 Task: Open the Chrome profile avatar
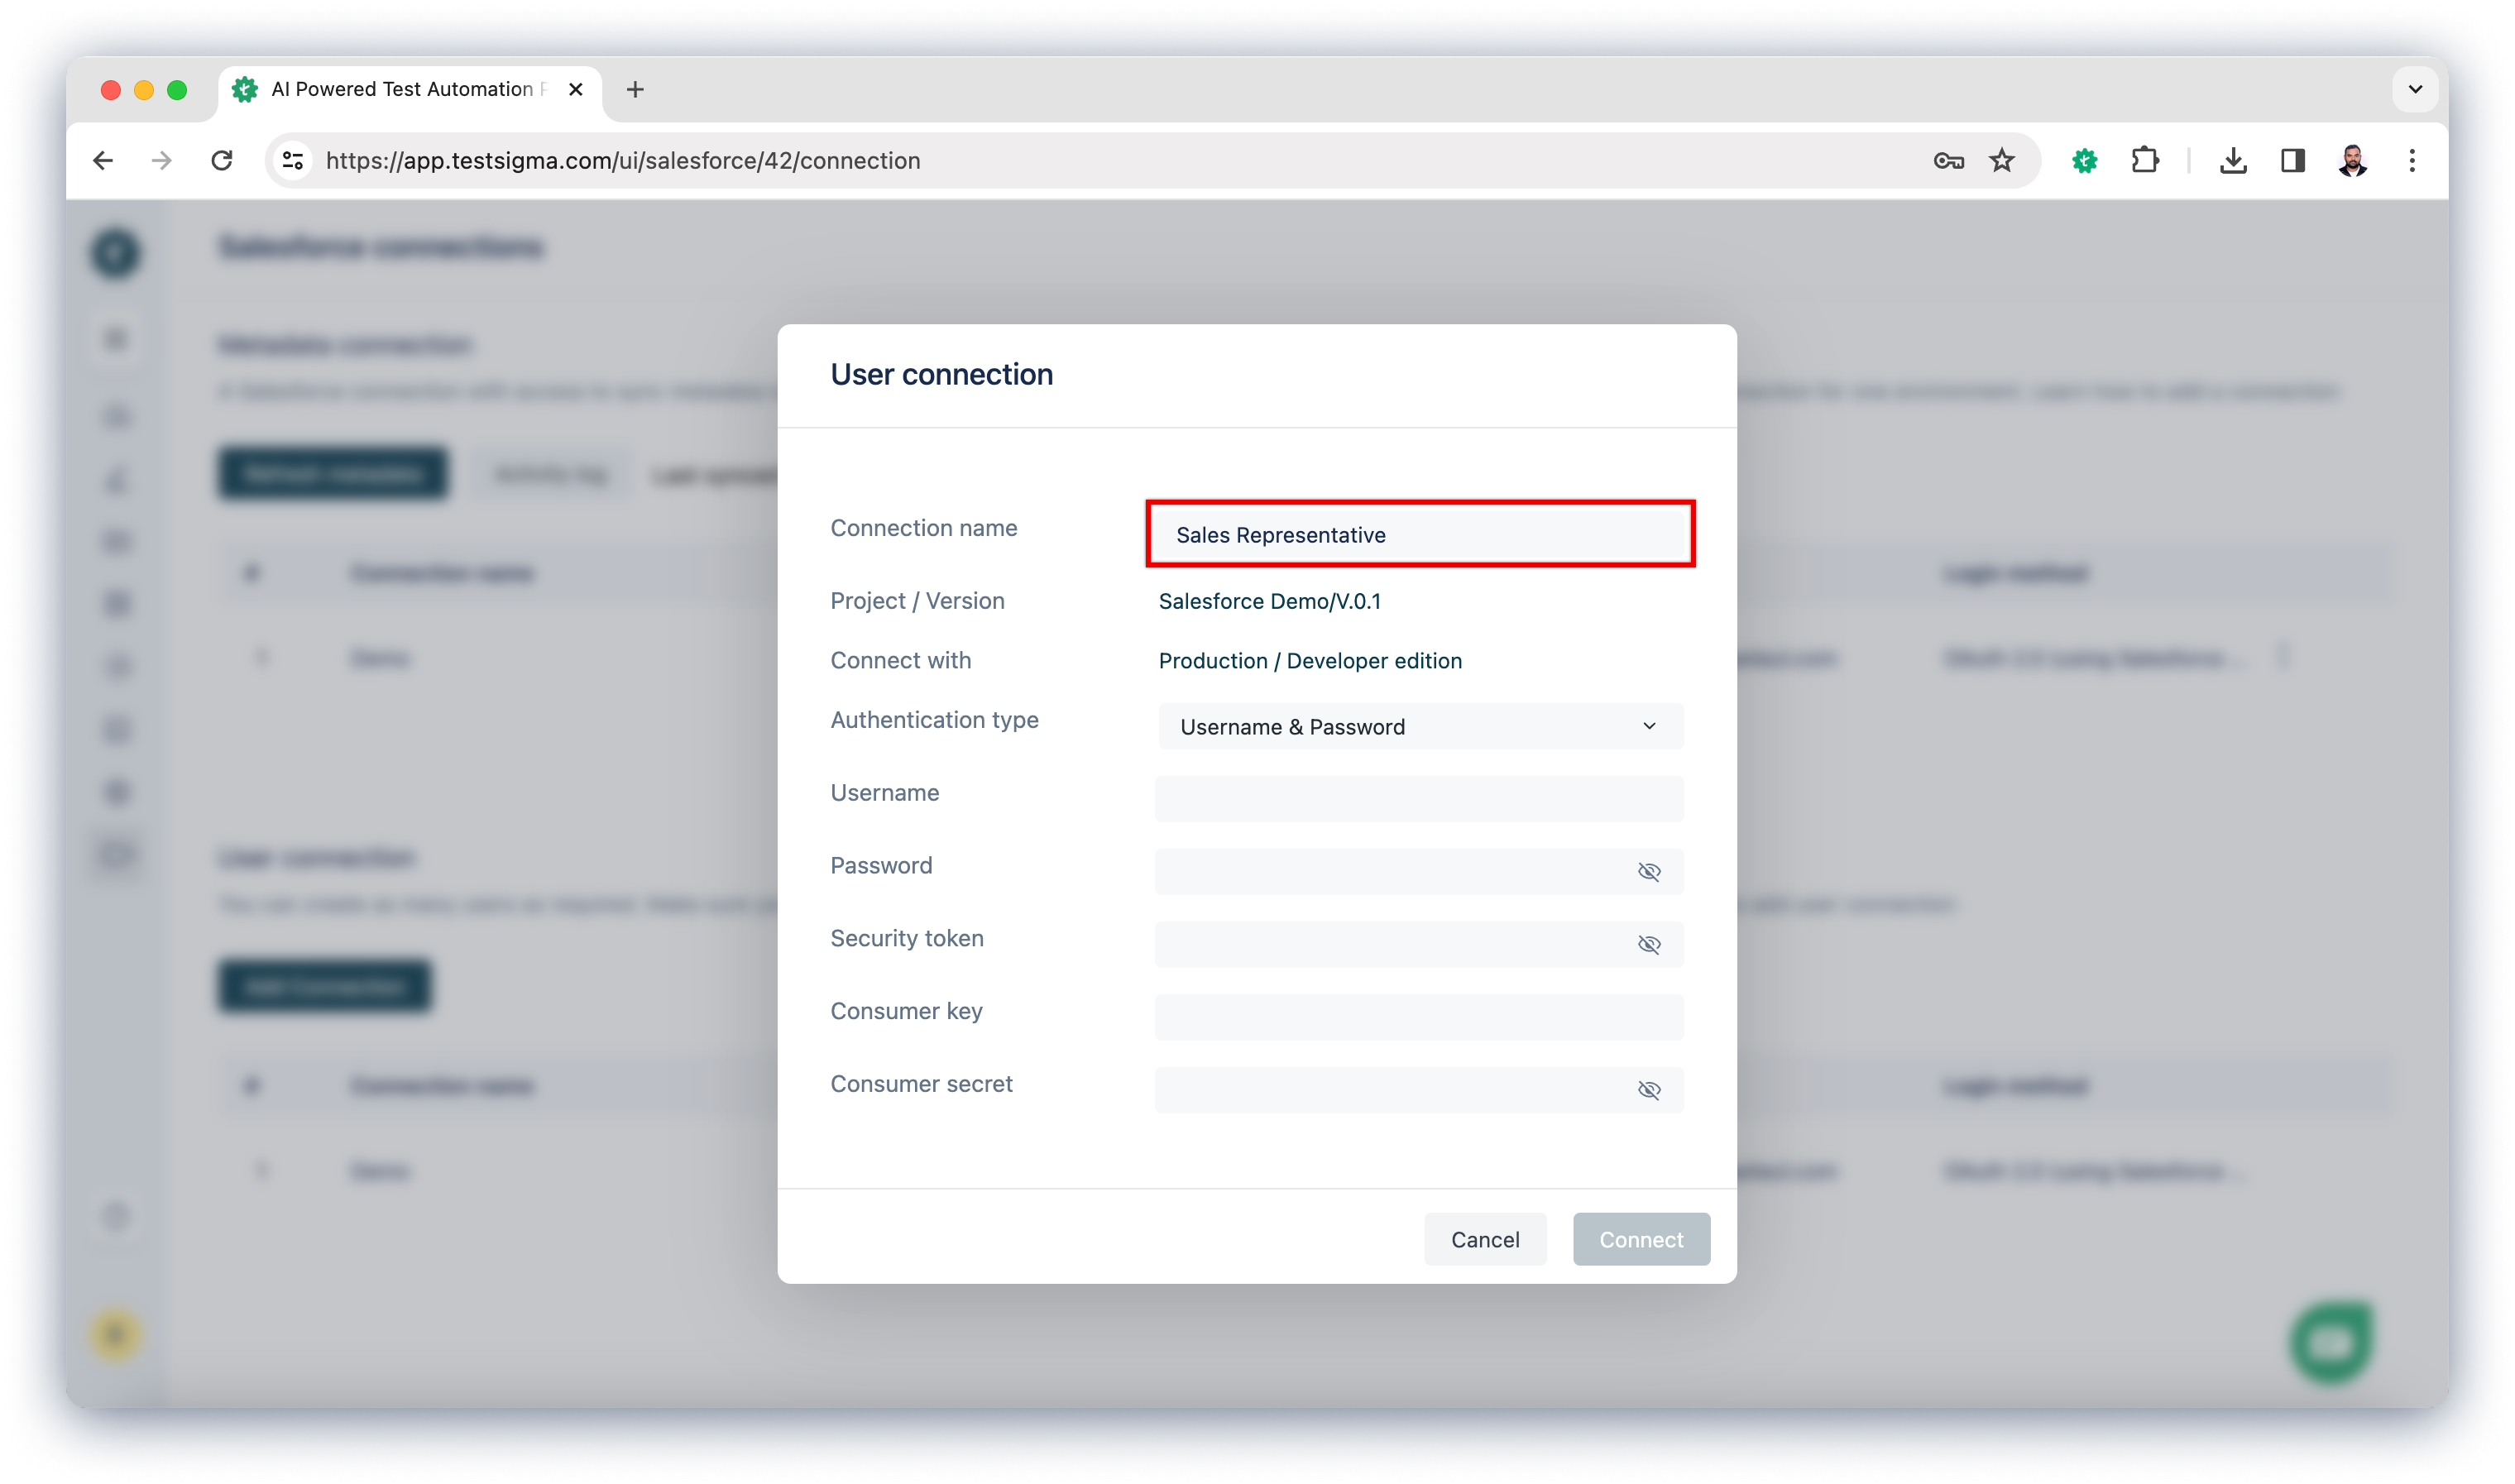tap(2352, 160)
